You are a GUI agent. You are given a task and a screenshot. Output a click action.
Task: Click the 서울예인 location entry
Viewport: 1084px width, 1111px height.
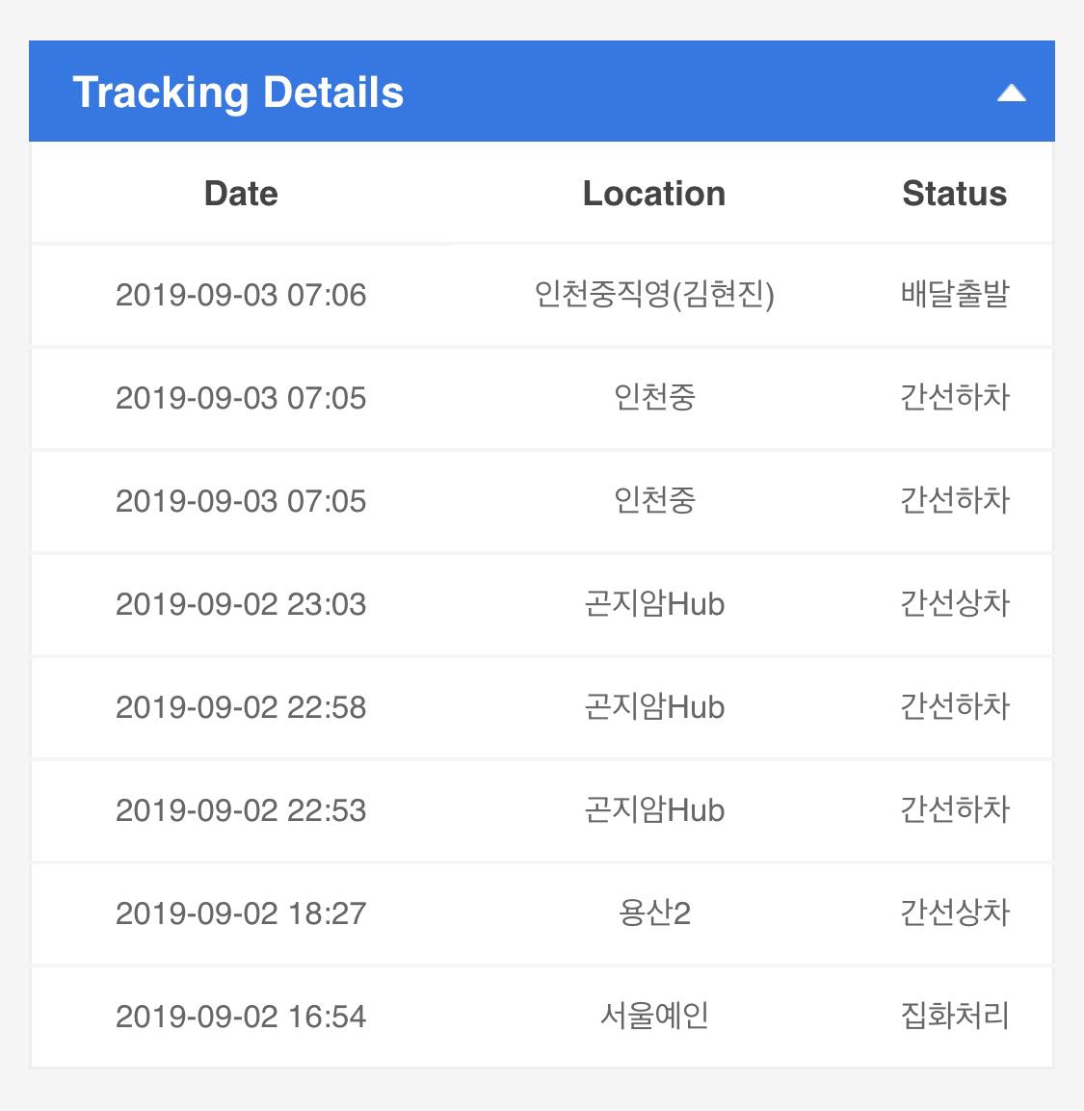coord(654,1017)
